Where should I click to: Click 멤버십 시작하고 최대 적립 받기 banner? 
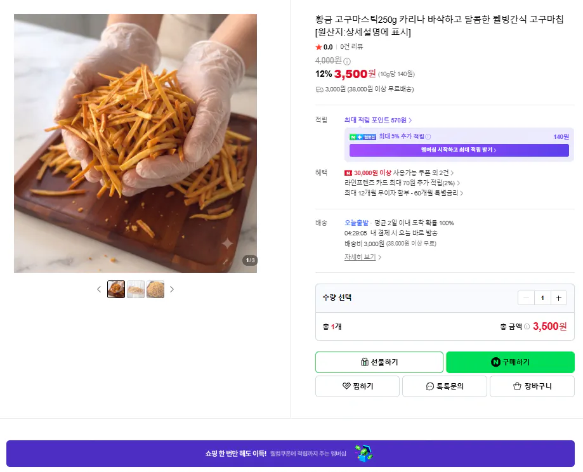459,150
